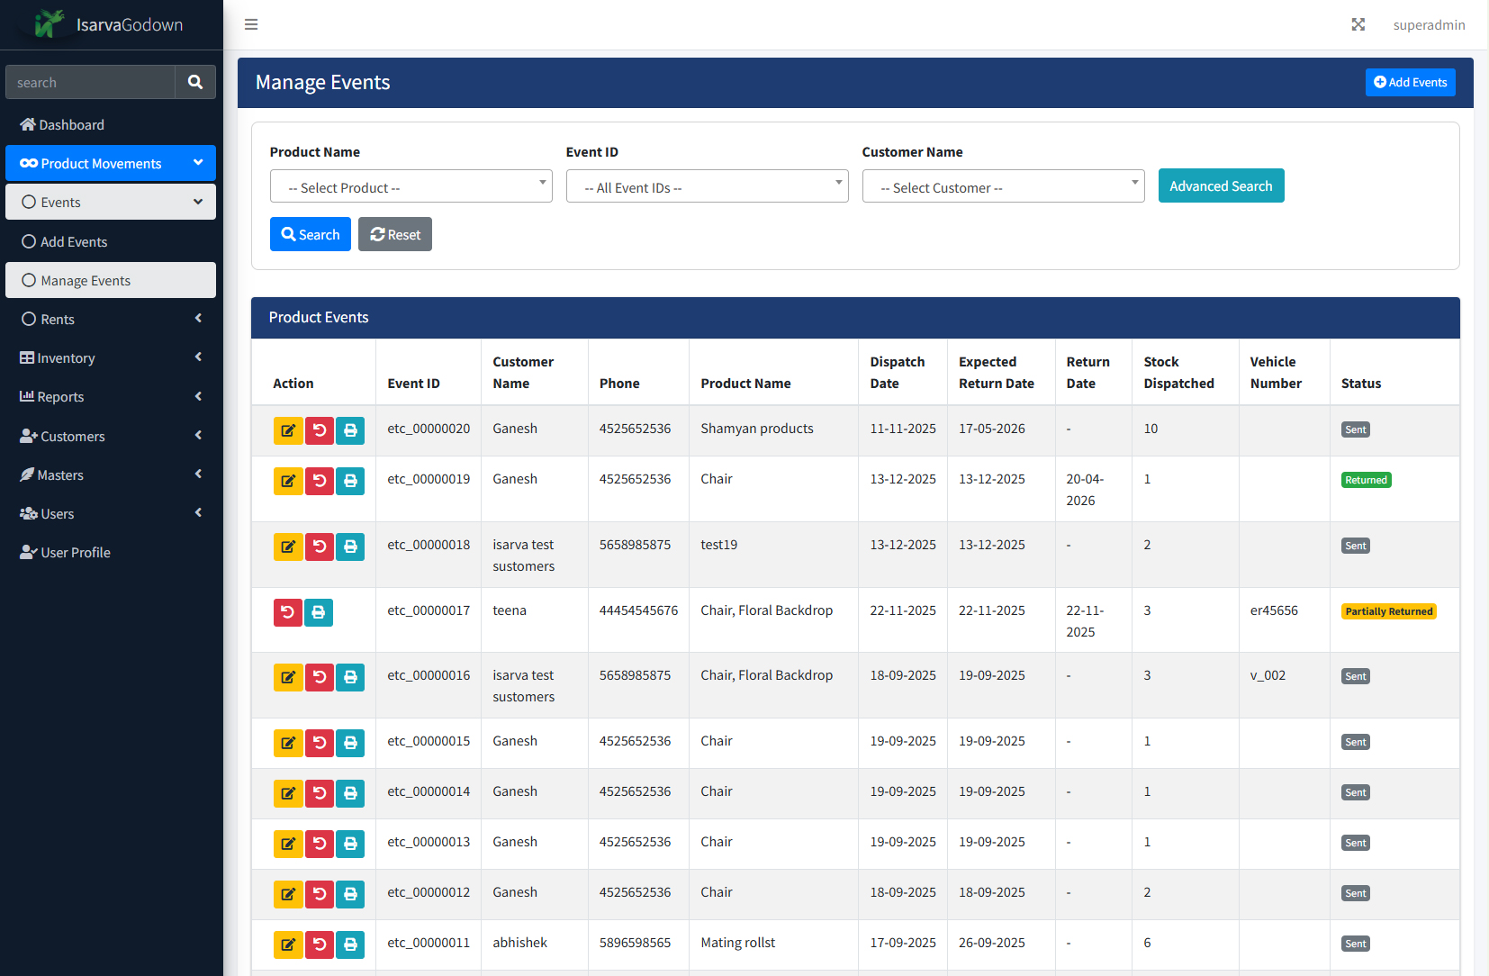
Task: Collapse the Product Movements menu
Action: [111, 163]
